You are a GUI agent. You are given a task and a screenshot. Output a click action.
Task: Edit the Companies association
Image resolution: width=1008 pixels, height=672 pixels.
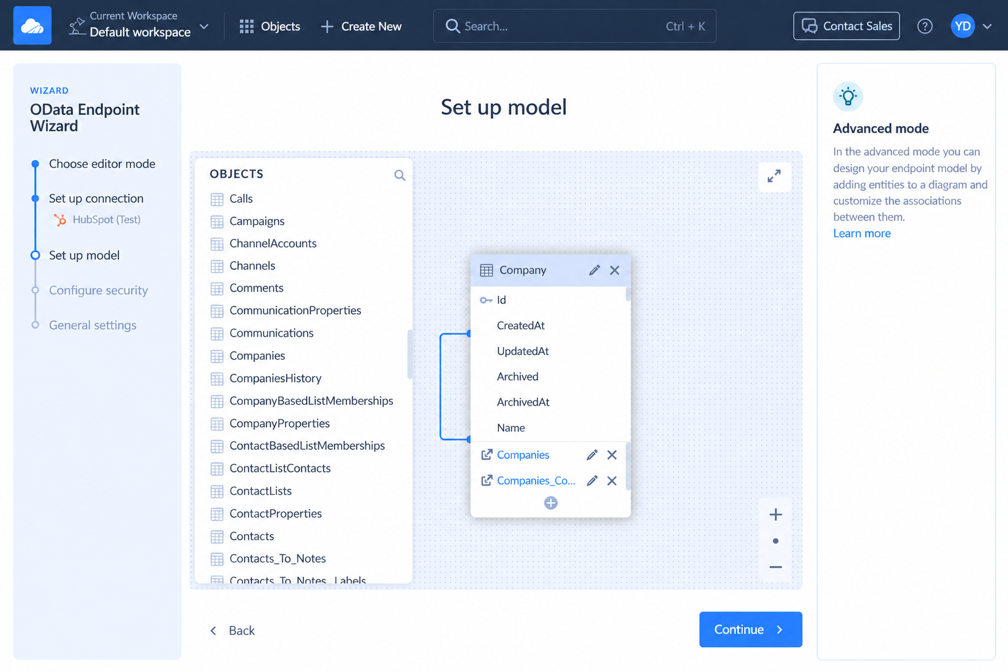[x=592, y=455]
